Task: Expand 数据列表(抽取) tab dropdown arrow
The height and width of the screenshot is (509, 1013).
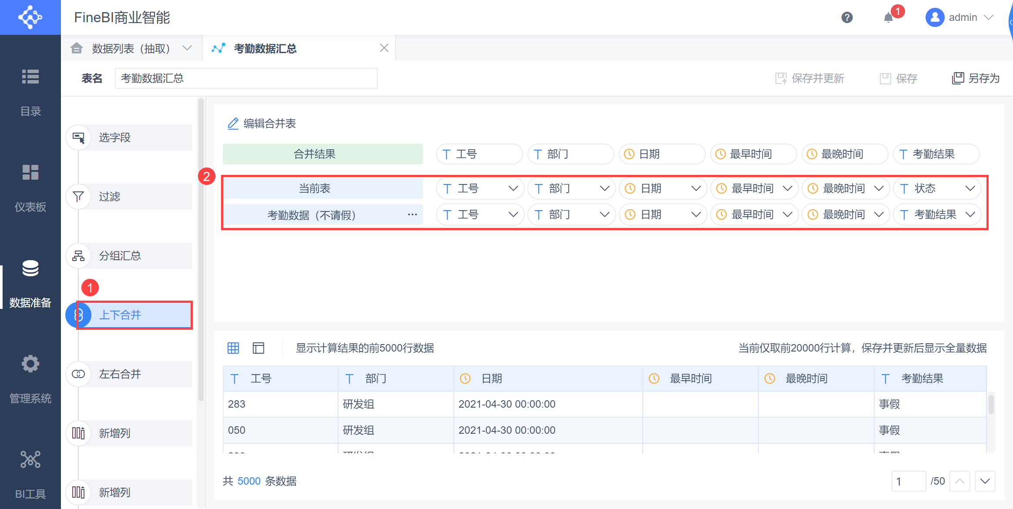Action: coord(187,48)
